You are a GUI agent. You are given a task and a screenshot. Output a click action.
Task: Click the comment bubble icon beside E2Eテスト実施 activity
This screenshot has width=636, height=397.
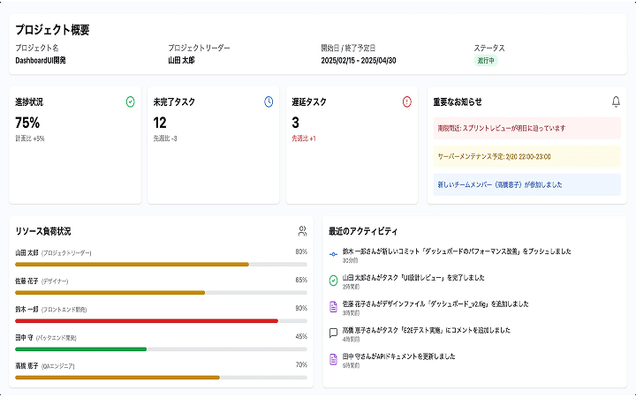(333, 333)
